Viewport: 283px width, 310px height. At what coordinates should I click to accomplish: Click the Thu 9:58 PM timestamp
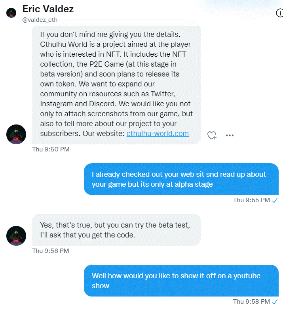point(251,302)
